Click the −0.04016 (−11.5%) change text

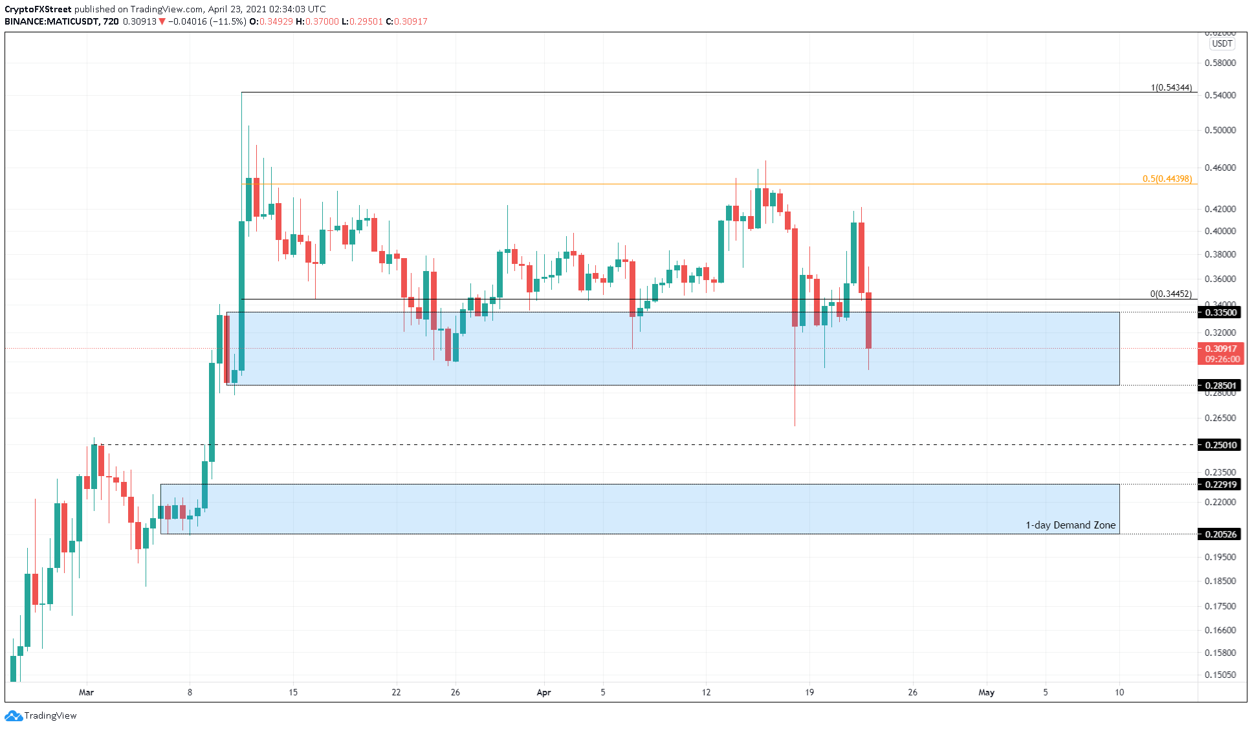[207, 21]
